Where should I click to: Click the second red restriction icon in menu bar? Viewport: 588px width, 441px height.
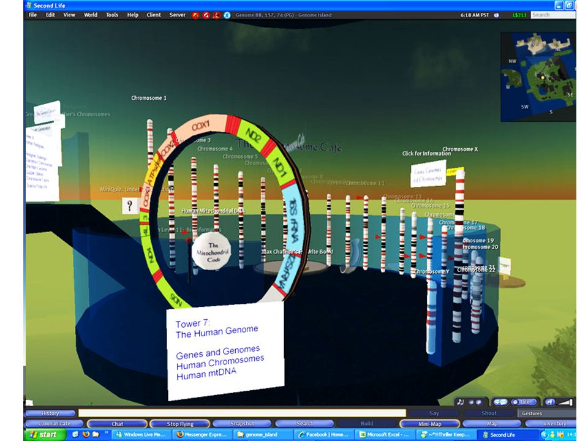(206, 15)
